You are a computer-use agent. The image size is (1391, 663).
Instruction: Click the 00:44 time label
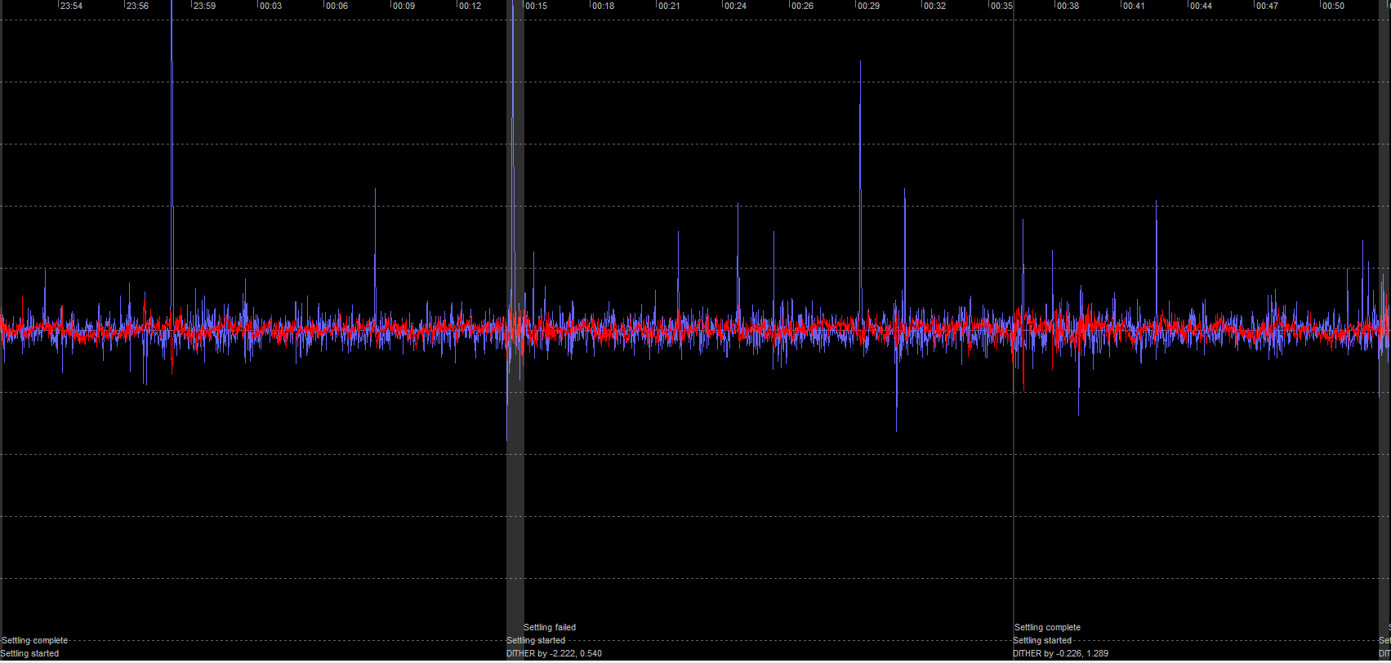tap(1202, 6)
